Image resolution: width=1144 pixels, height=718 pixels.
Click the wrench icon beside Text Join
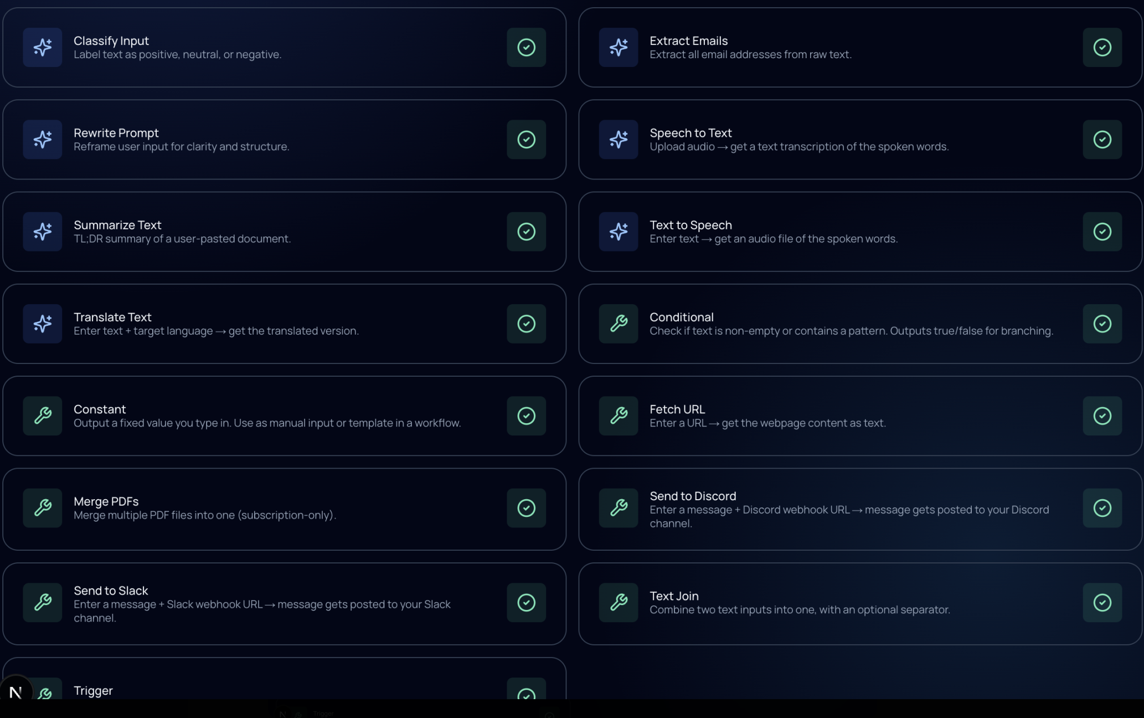(619, 602)
